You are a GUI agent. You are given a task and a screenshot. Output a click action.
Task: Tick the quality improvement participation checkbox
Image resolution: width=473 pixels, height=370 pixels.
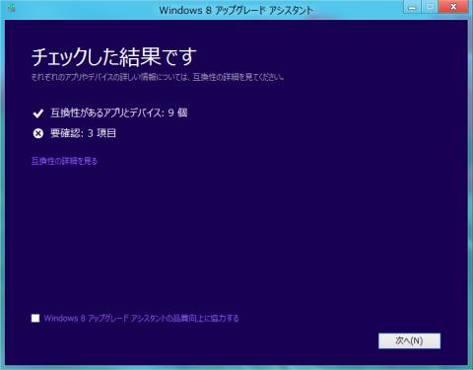tap(35, 318)
